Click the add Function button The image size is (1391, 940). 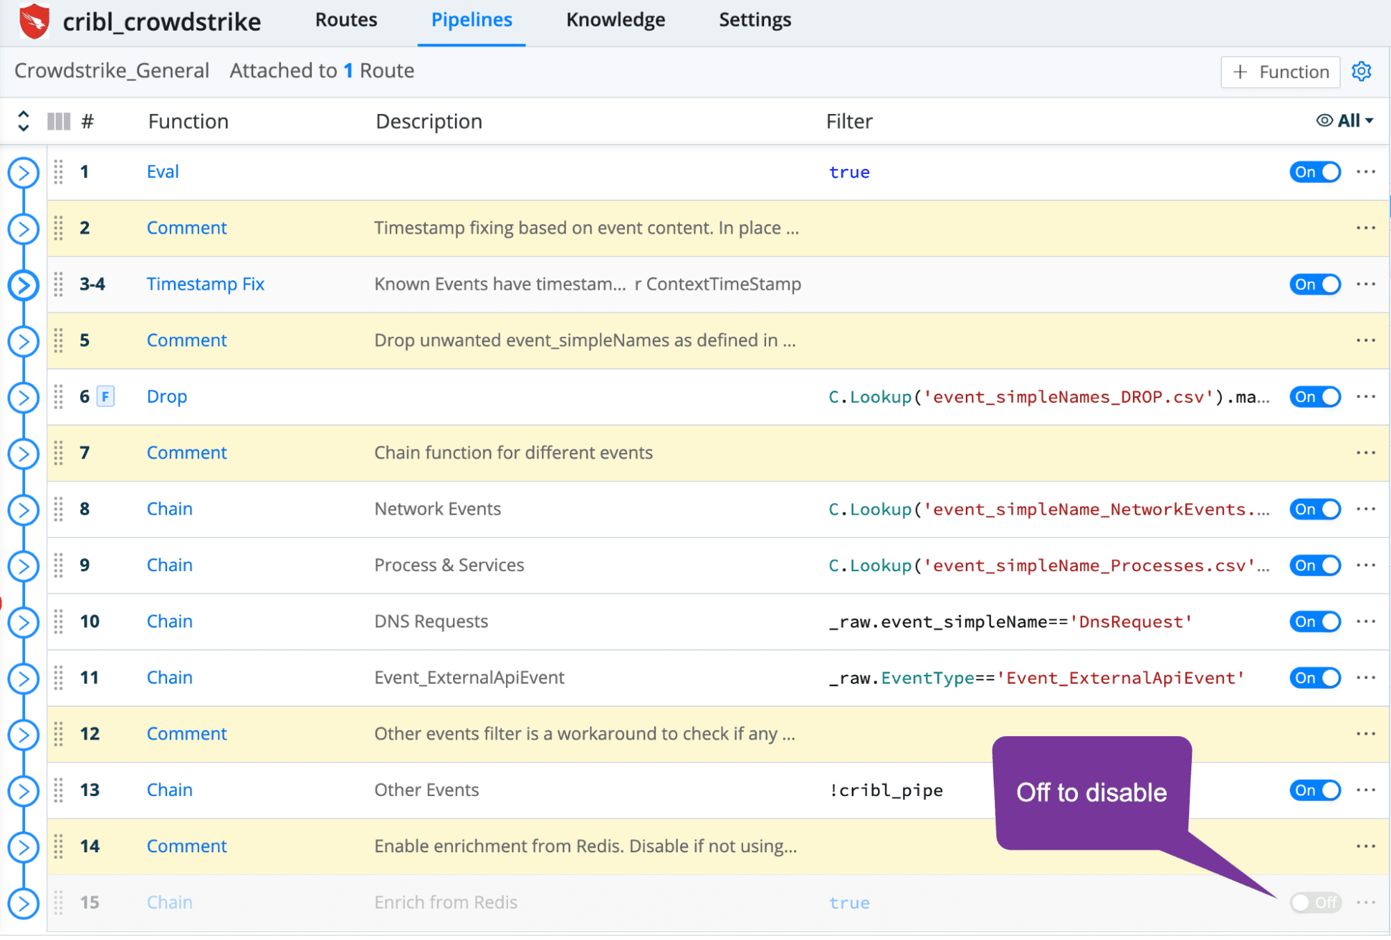tap(1280, 72)
